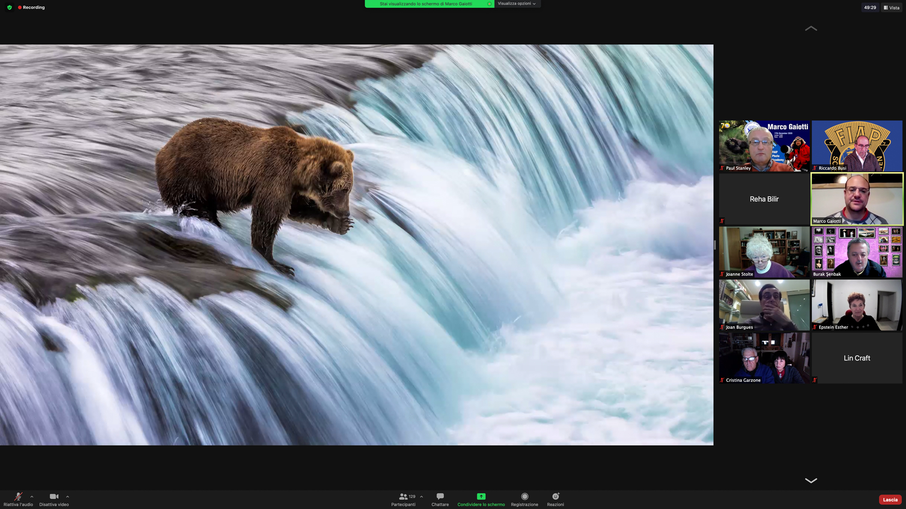The width and height of the screenshot is (906, 509).
Task: Open video options arrow beside the camera
Action: click(x=67, y=497)
